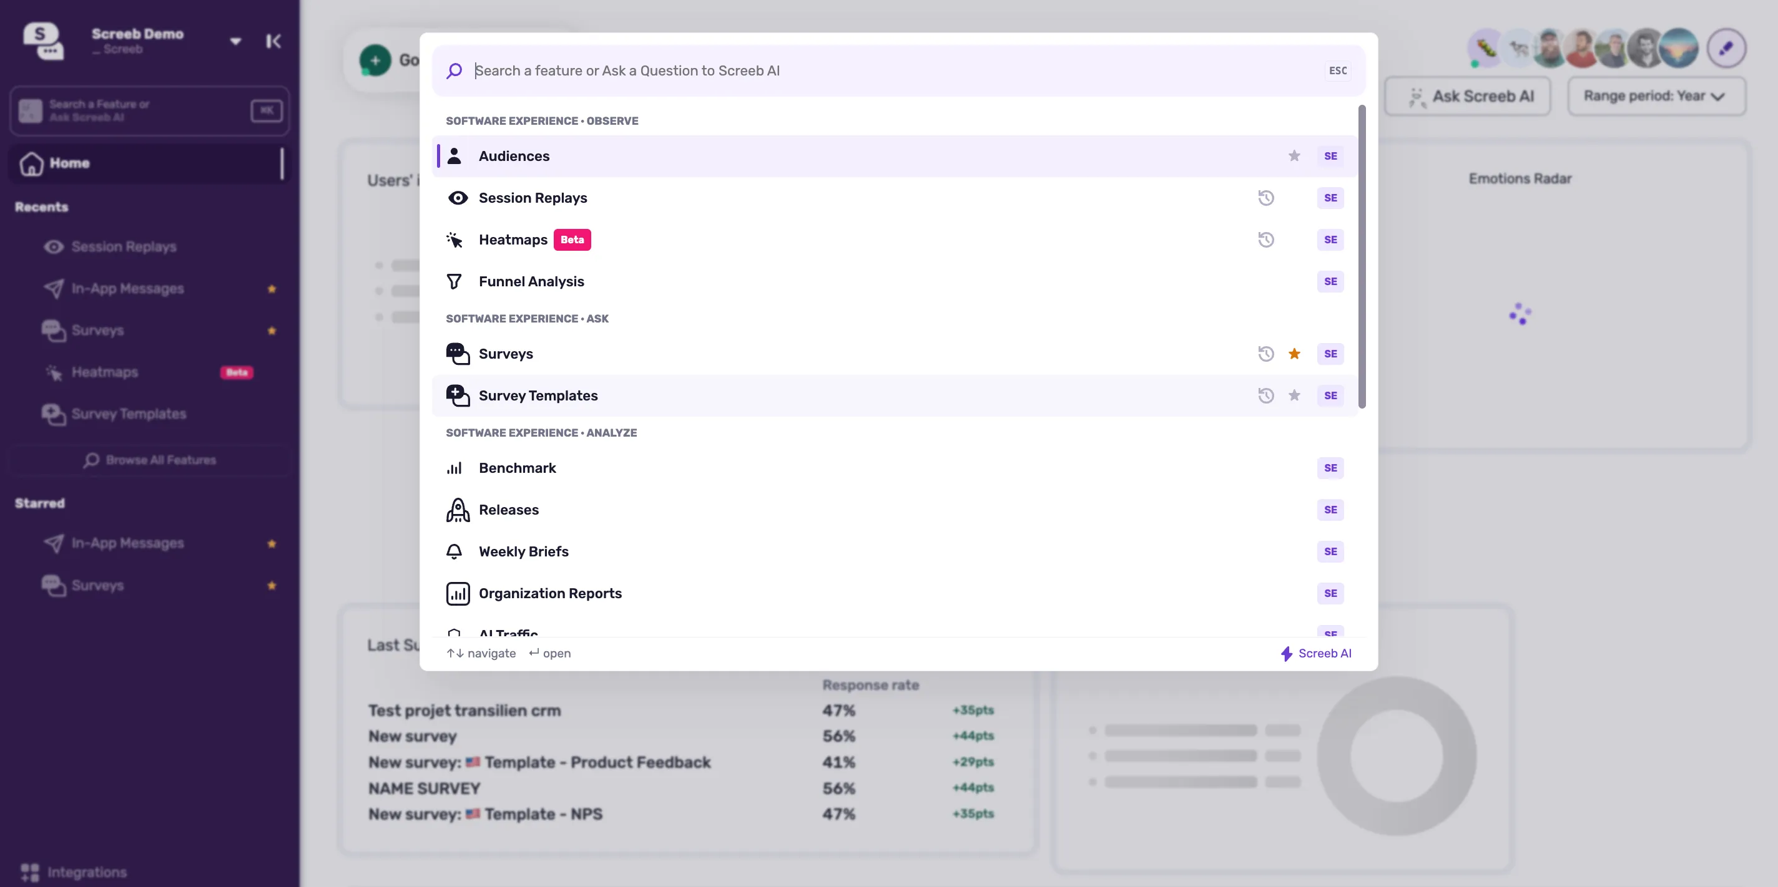Click the recent history icon on Survey Templates row
The height and width of the screenshot is (887, 1778).
(1266, 395)
